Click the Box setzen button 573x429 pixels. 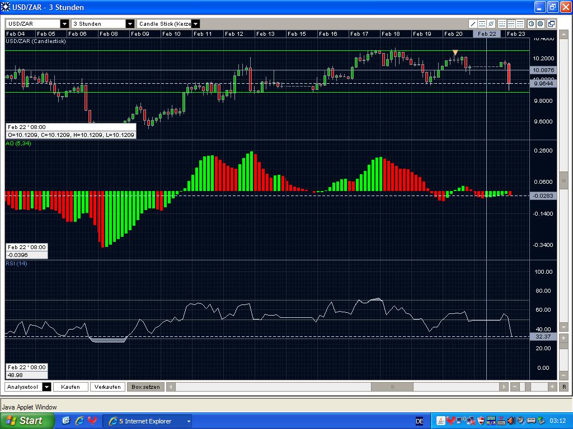145,386
